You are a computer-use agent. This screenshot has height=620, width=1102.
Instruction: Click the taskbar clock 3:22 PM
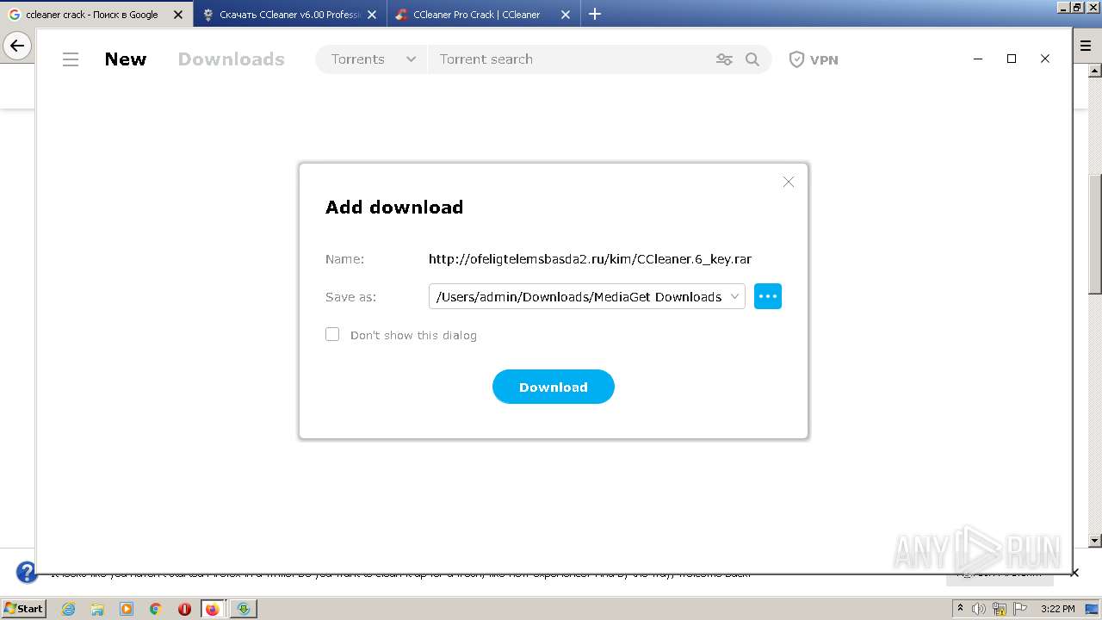[1058, 609]
